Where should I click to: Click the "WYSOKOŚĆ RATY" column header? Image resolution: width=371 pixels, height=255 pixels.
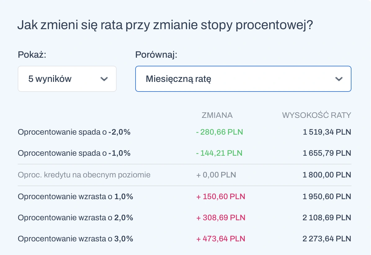(316, 115)
